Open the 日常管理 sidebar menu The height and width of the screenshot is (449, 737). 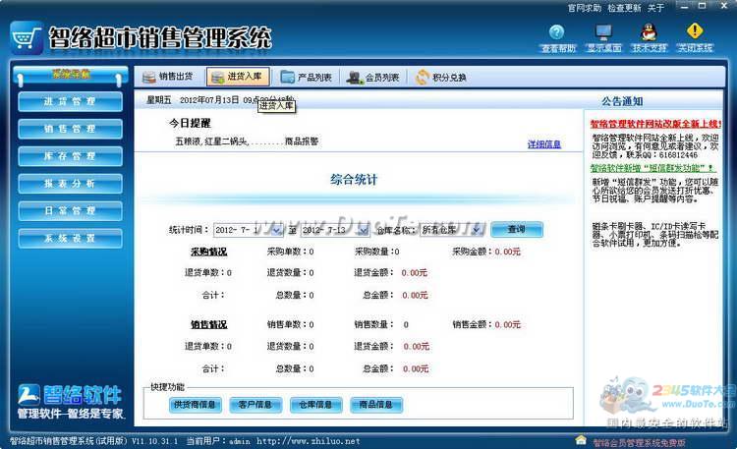click(x=70, y=210)
